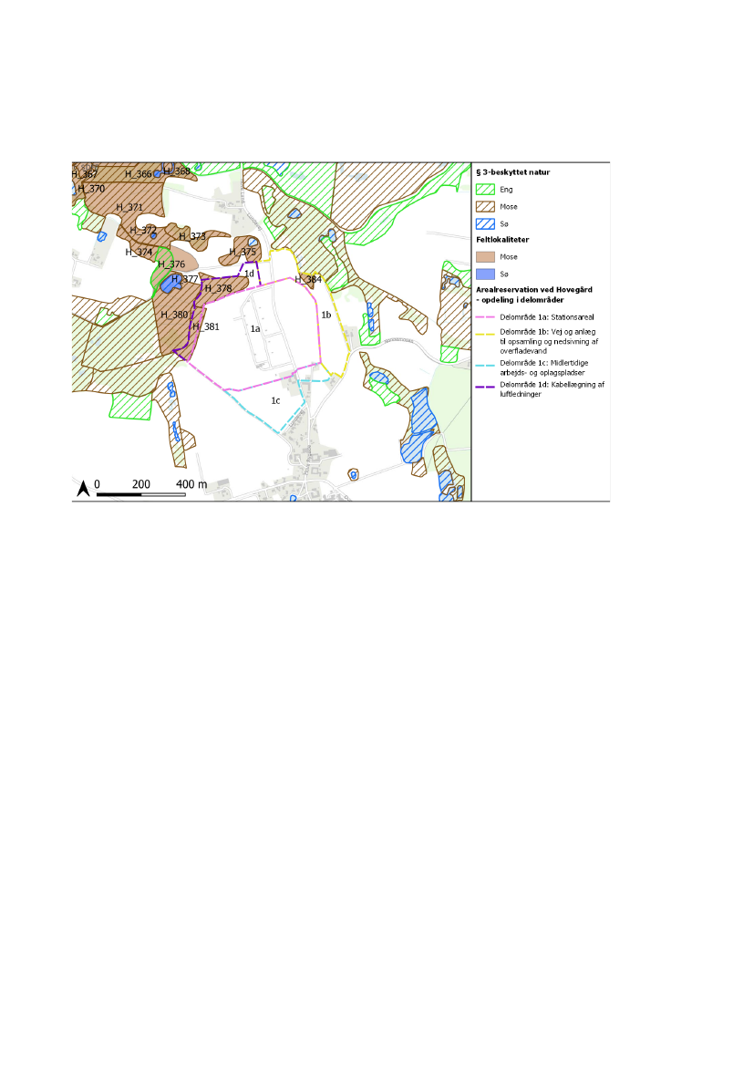Click the 'Delområde 1a: Stationsareal' legend text
Viewport: 754px width, 1066px height.
point(547,317)
